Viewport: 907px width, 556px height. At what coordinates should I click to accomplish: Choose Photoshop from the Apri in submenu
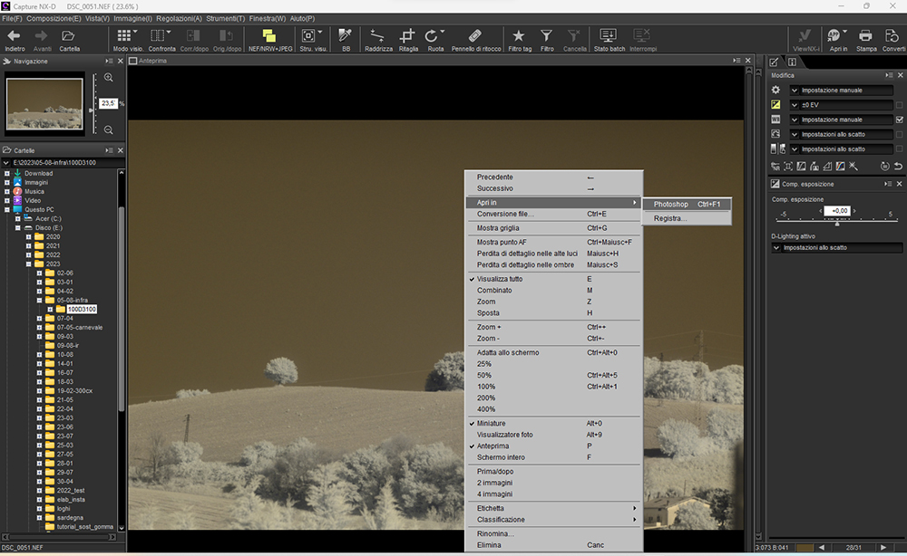pos(671,205)
